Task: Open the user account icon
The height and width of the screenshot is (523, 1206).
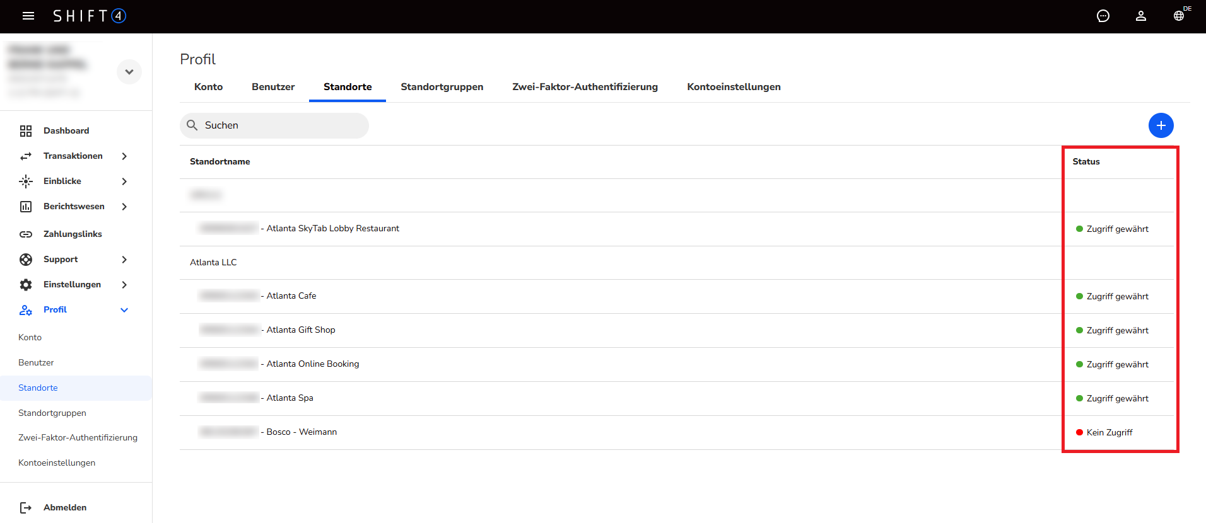Action: (1141, 16)
